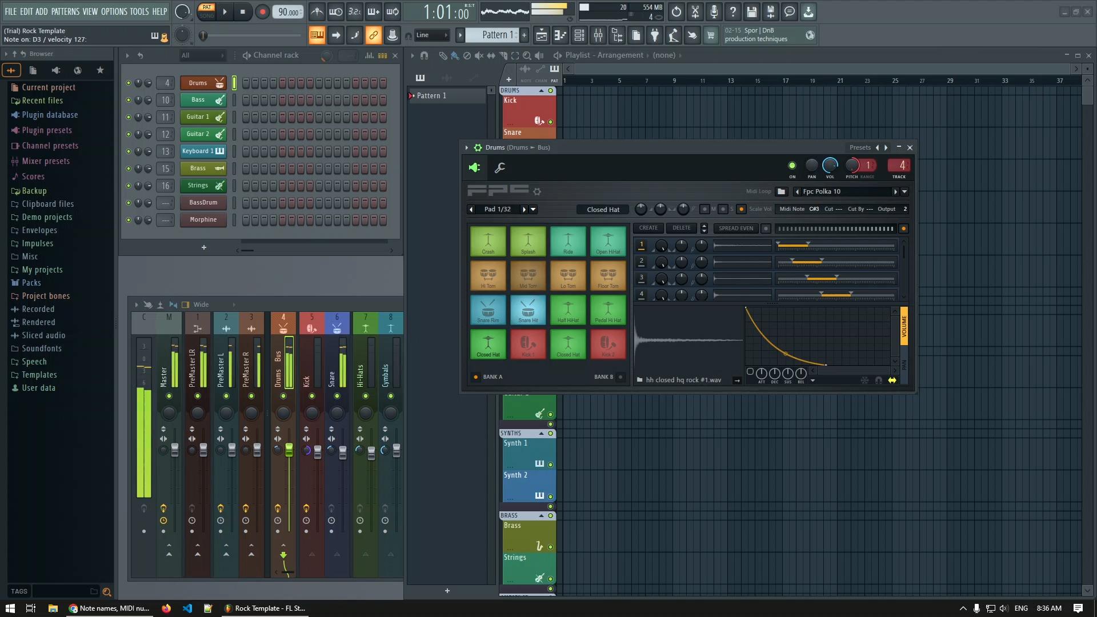Select the playlist magnet snap icon

424,55
